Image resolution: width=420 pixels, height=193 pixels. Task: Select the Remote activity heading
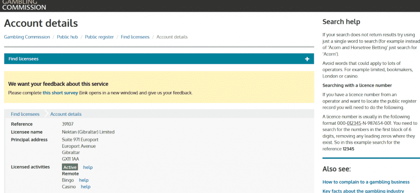(70, 174)
